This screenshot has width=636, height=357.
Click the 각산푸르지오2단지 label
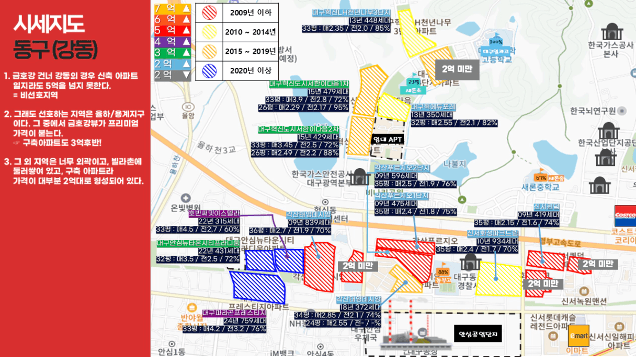point(402,168)
